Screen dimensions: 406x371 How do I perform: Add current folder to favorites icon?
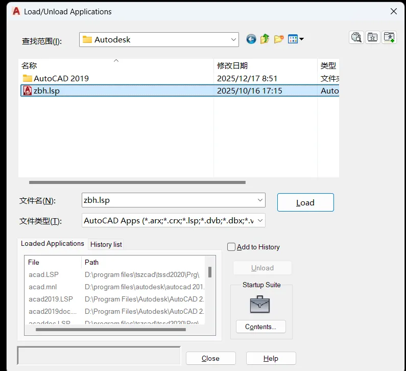389,37
